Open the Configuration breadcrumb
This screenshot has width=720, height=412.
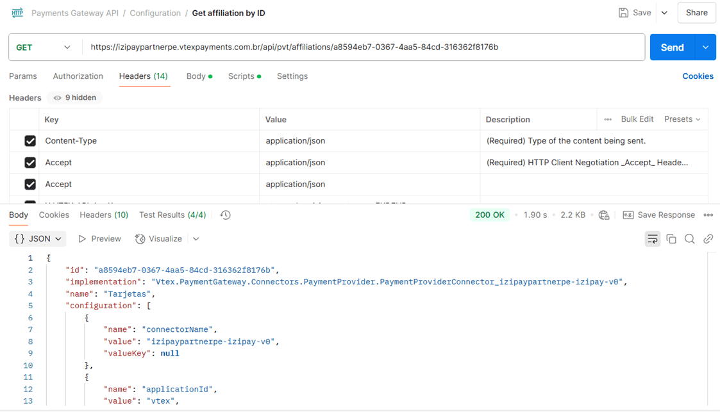155,13
